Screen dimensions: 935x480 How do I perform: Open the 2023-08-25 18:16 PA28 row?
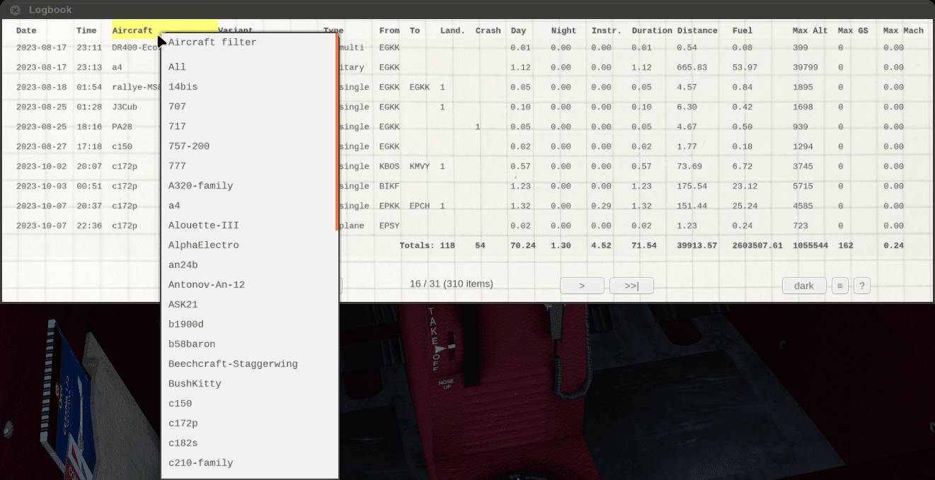point(467,127)
